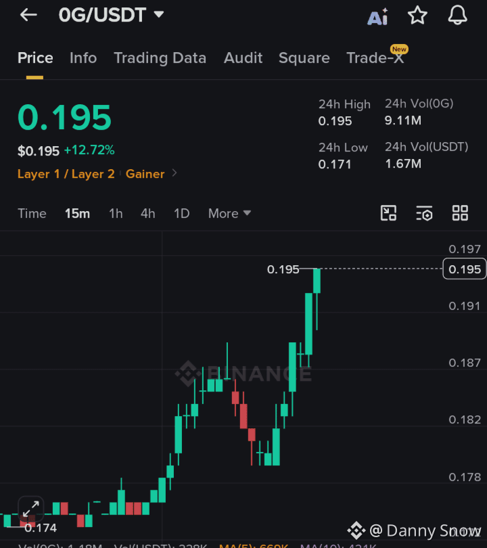Tap the current price label 0.195 on axis
This screenshot has height=548, width=487.
pos(464,269)
